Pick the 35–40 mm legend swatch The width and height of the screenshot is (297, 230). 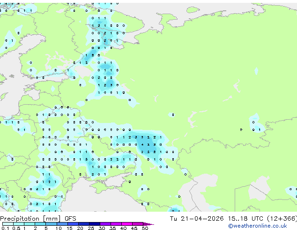tap(116, 224)
